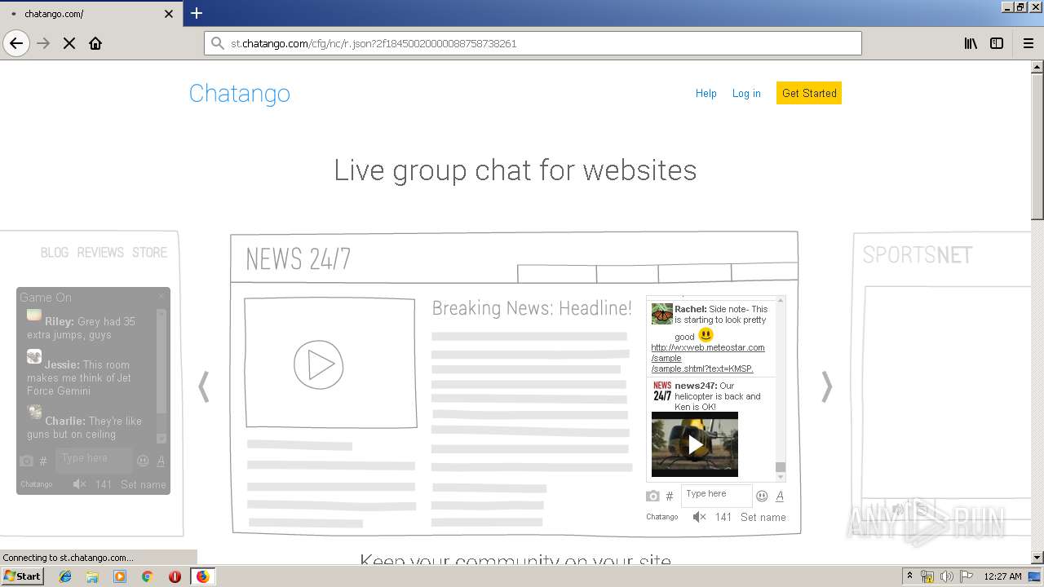Open smiley picker in Game On chat
This screenshot has height=587, width=1044.
[143, 461]
